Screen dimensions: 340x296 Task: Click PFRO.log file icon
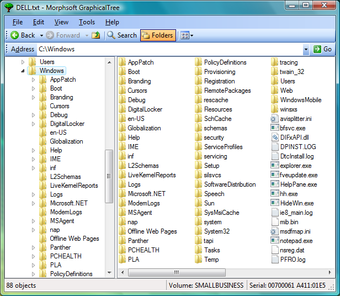coord(275,260)
